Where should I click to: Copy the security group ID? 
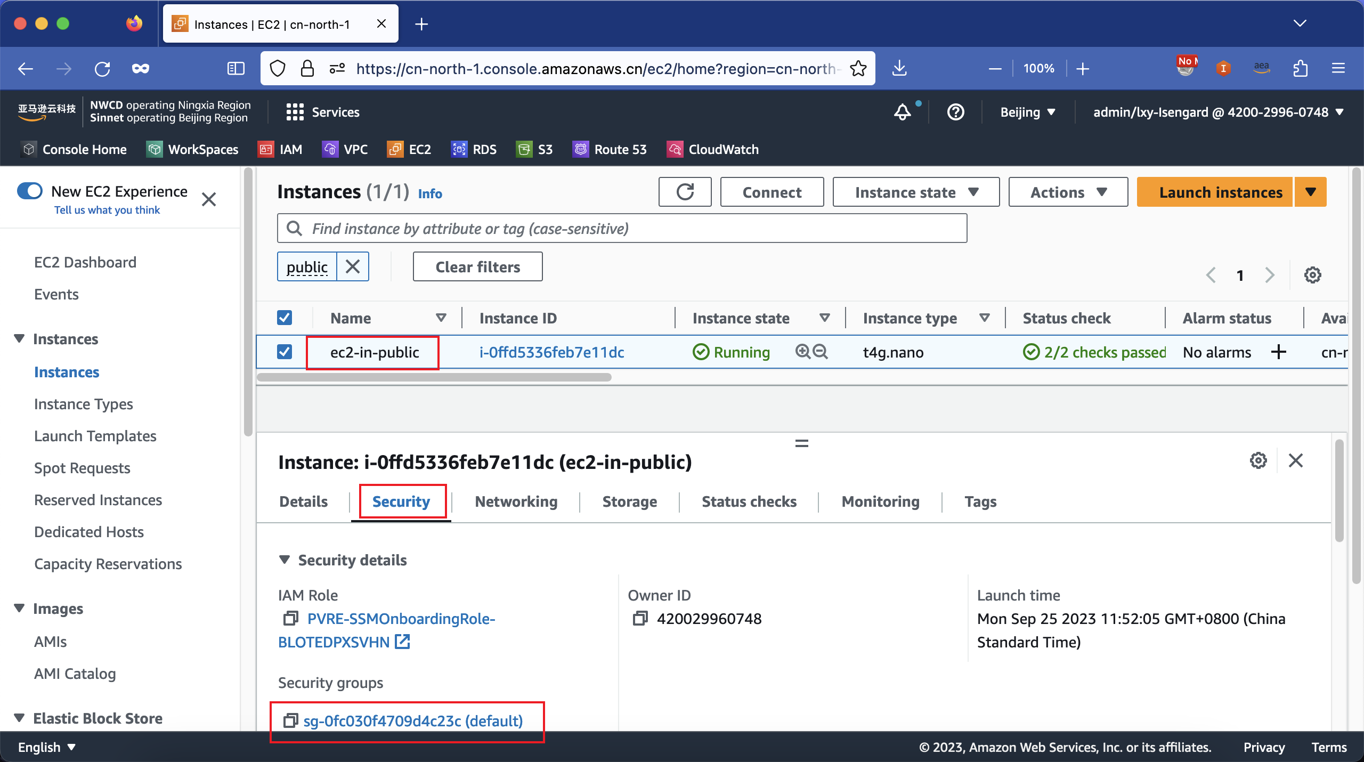coord(290,721)
